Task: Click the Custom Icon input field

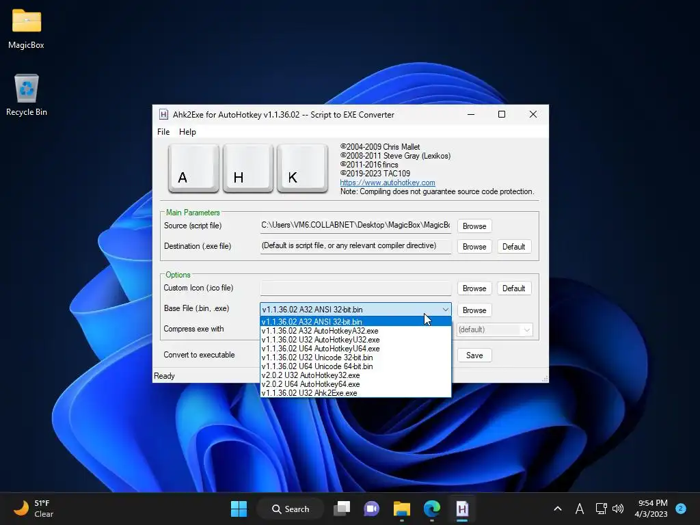Action: click(355, 288)
